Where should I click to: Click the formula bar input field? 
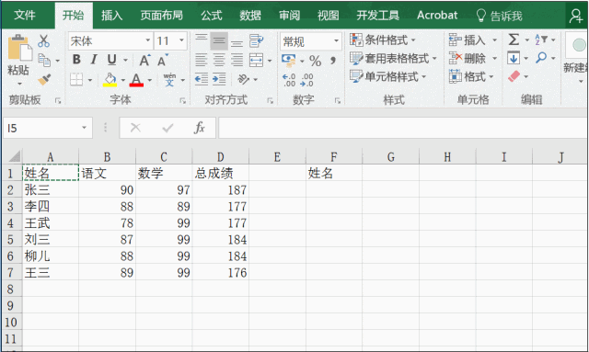[x=403, y=128]
